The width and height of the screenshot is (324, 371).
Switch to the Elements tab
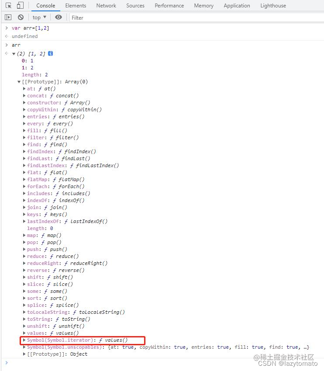(76, 5)
